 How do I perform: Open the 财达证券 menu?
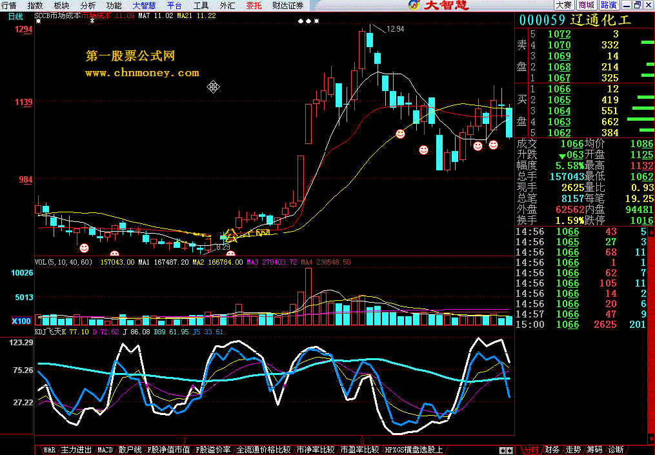tap(288, 5)
